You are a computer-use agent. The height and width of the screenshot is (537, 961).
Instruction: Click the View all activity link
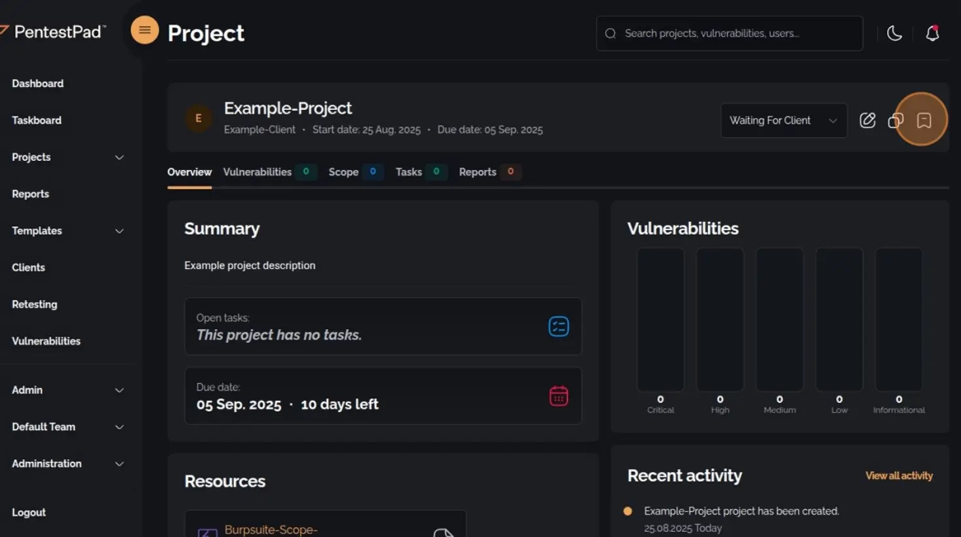tap(899, 476)
